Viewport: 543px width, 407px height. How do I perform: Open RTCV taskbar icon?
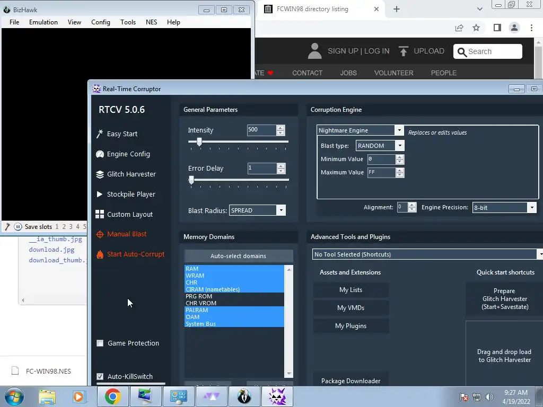tap(277, 396)
